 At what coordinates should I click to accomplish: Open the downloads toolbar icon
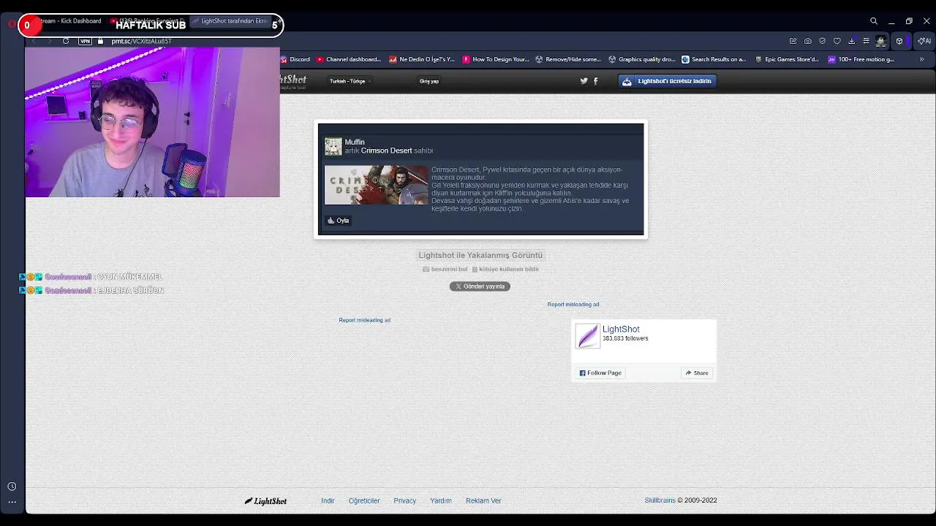point(851,41)
